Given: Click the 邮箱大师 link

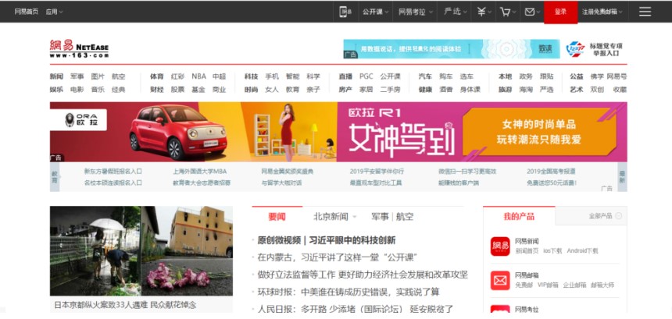Looking at the screenshot, I should click(602, 285).
